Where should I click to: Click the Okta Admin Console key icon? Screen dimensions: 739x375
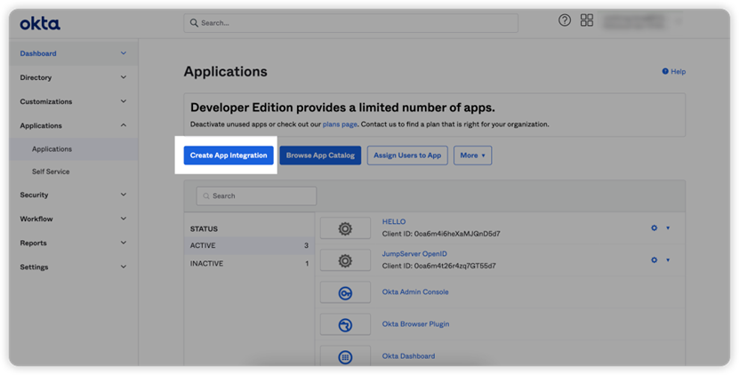point(345,293)
